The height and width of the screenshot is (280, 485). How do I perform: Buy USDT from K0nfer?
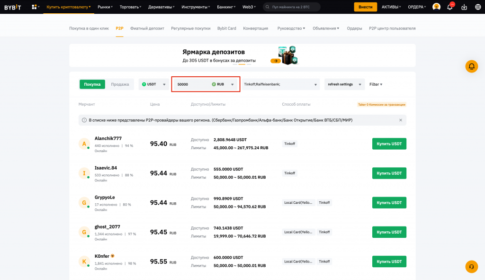pyautogui.click(x=389, y=262)
